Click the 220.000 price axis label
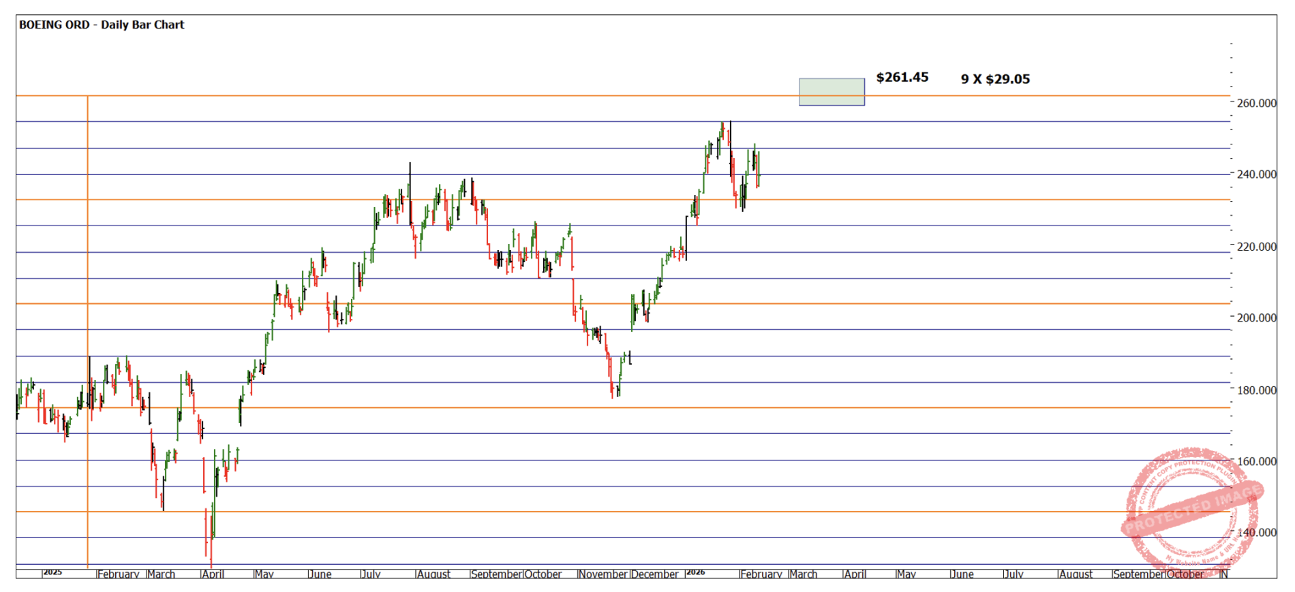The image size is (1295, 592). 1256,247
